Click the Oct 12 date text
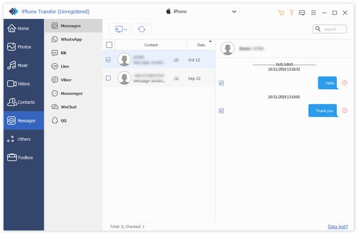357x234 pixels. [x=194, y=60]
